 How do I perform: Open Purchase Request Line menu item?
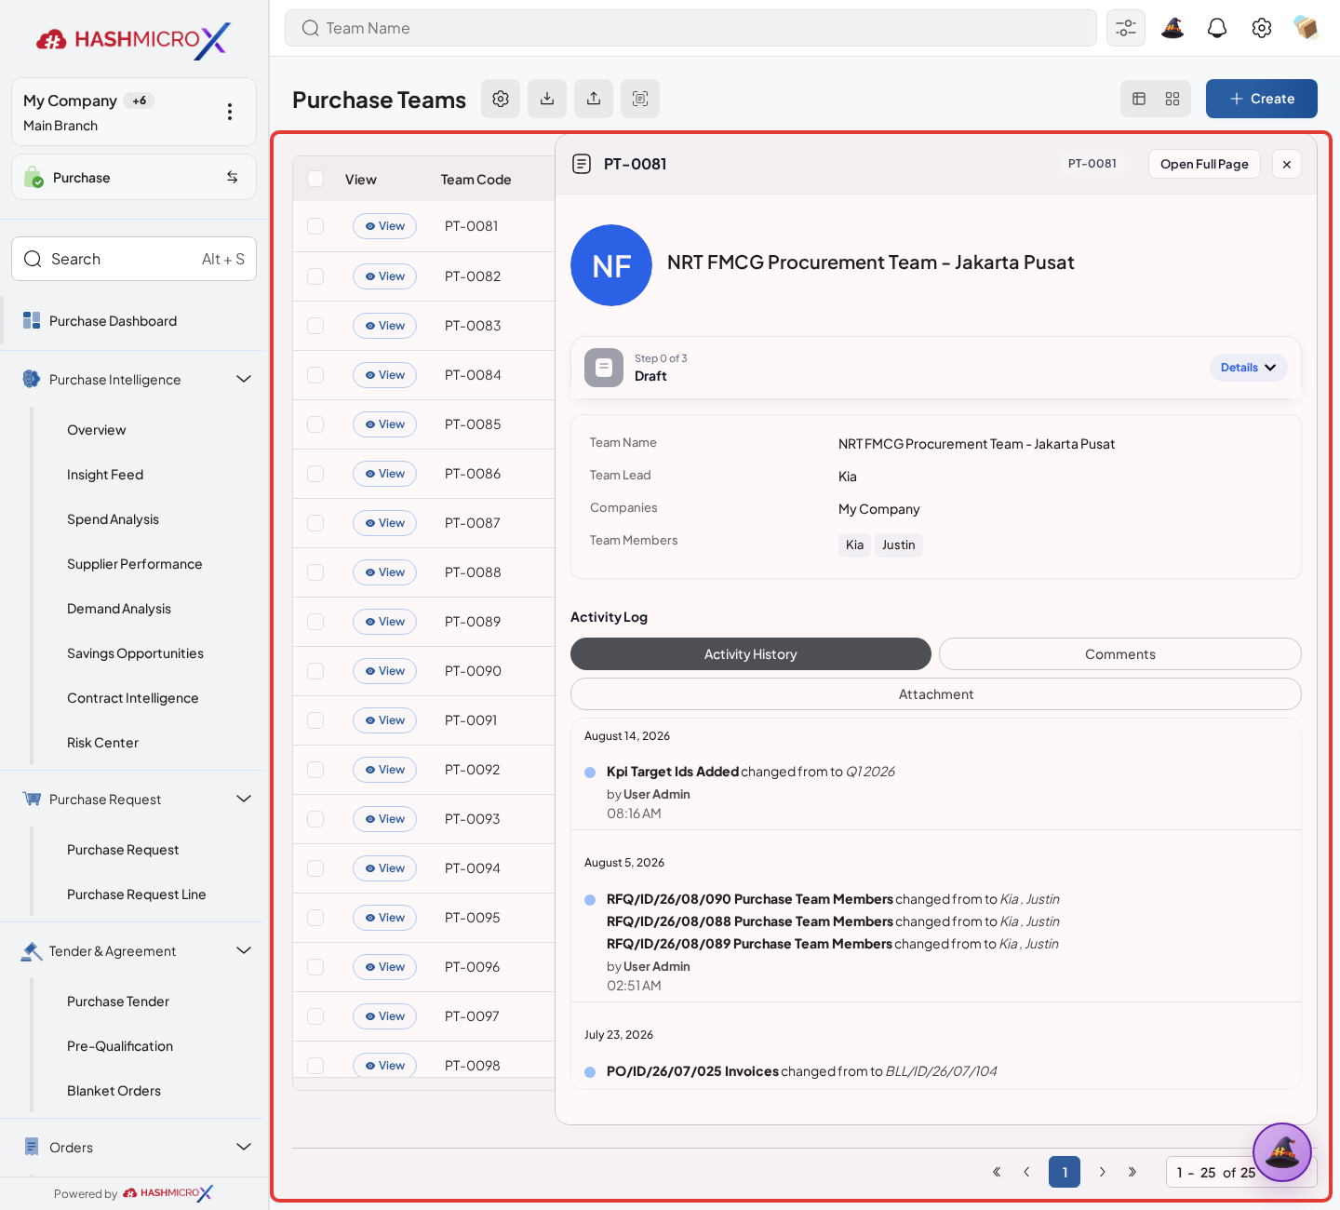[x=136, y=894]
